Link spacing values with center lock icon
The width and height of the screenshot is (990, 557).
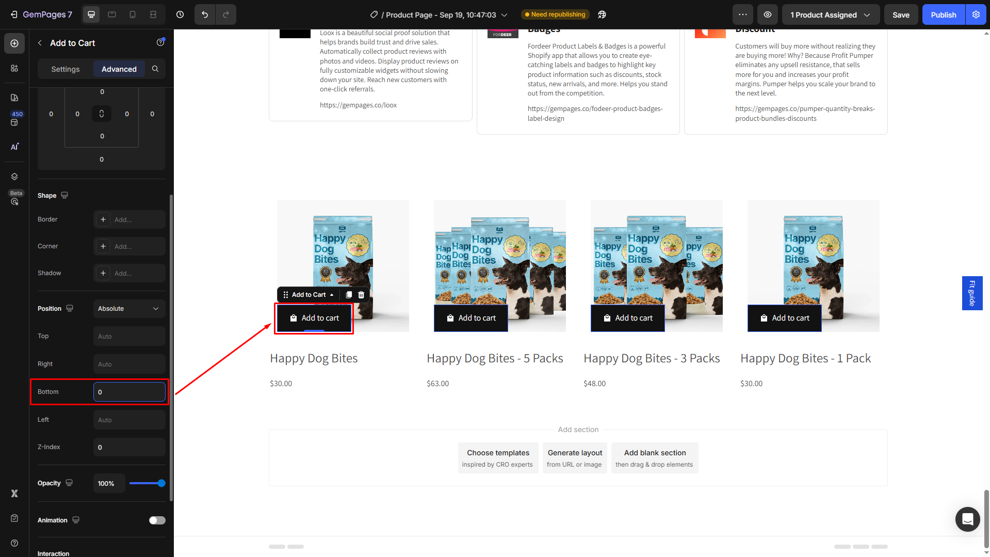coord(102,114)
